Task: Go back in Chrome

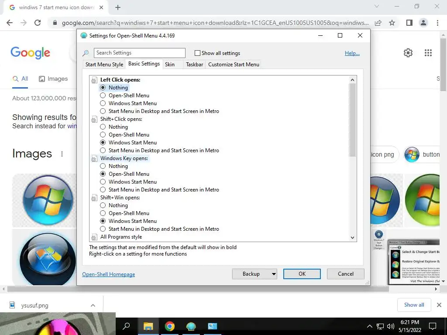Action: click(10, 23)
